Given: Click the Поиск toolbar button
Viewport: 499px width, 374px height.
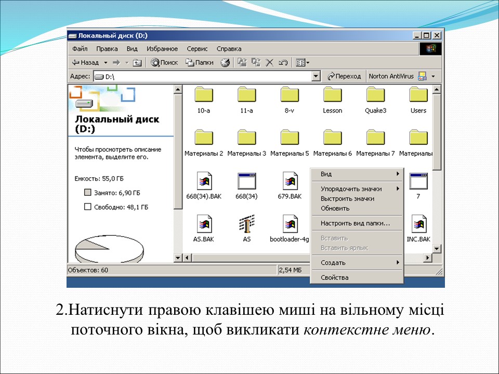Looking at the screenshot, I should (164, 62).
